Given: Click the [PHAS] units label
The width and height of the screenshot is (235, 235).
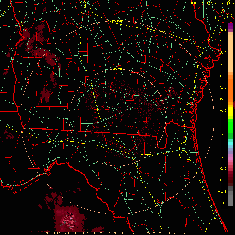Looking at the screenshot, I should pyautogui.click(x=221, y=18).
